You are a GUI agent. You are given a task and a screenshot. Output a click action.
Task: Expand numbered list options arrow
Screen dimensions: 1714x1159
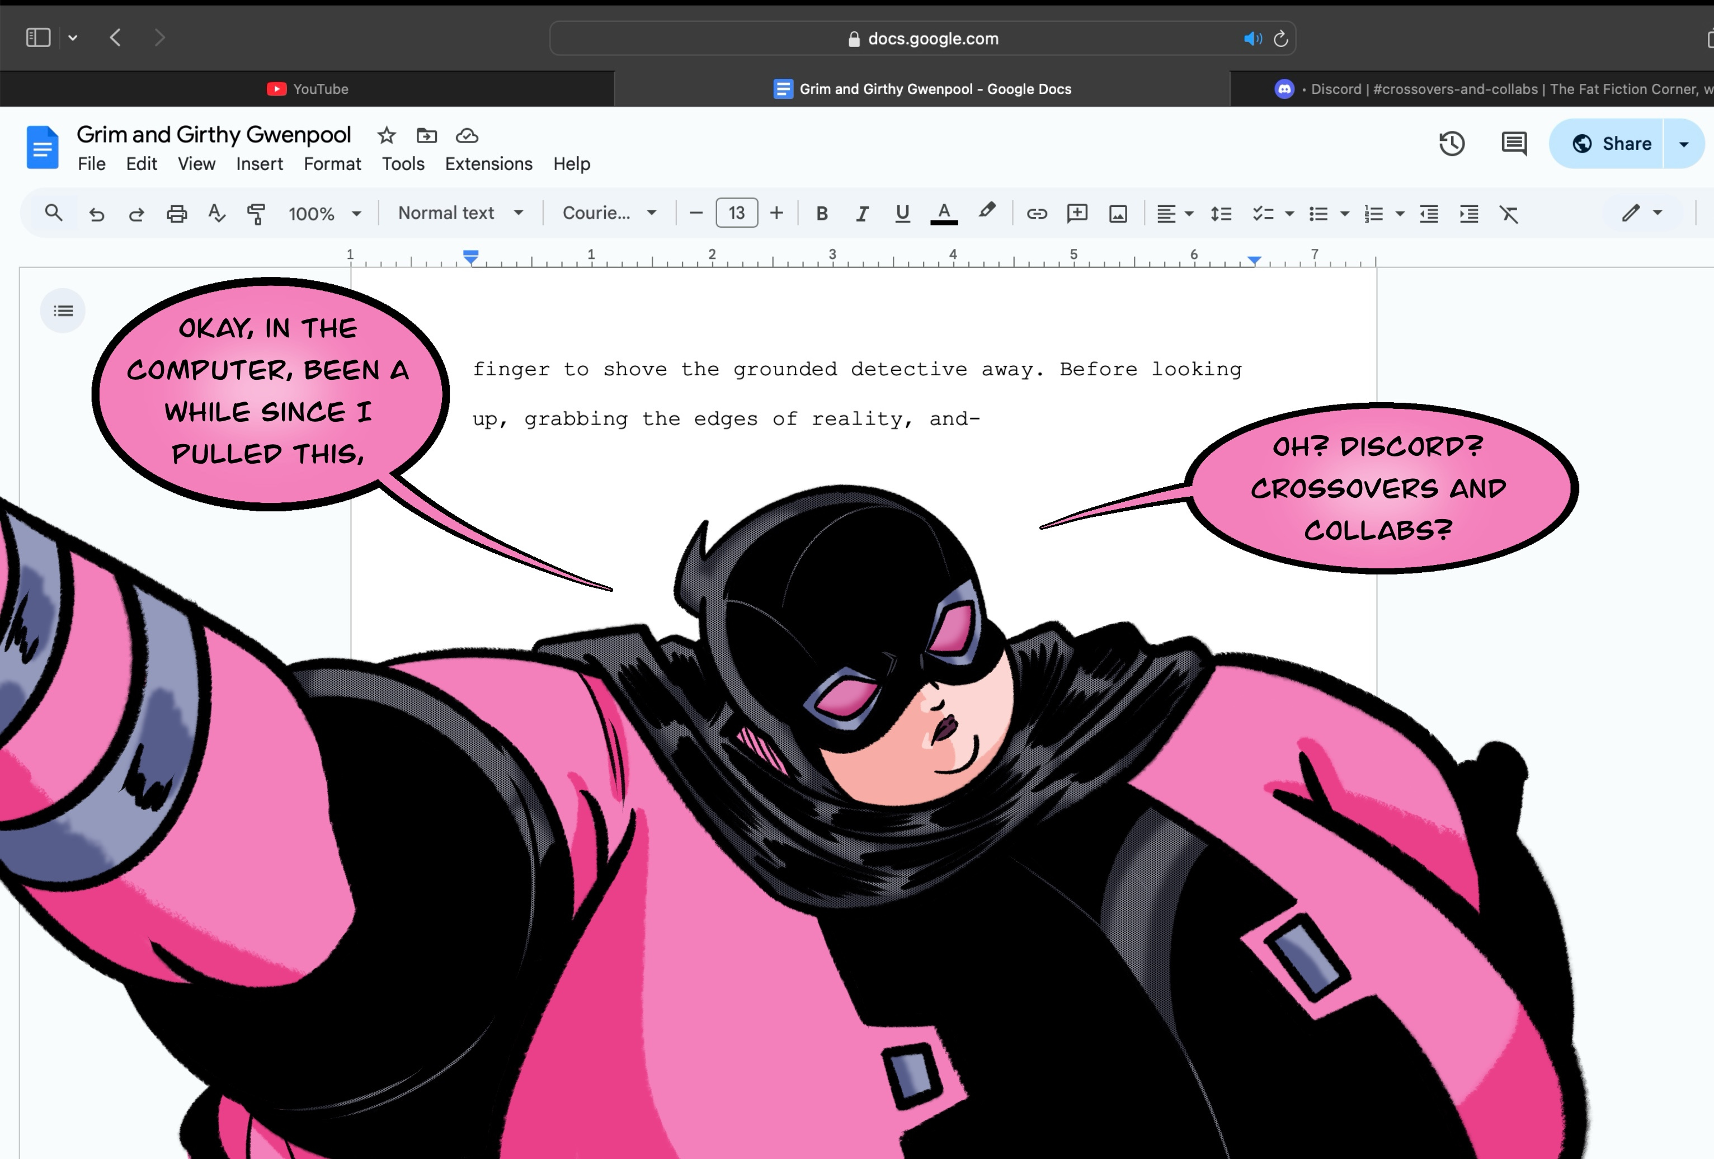coord(1400,214)
